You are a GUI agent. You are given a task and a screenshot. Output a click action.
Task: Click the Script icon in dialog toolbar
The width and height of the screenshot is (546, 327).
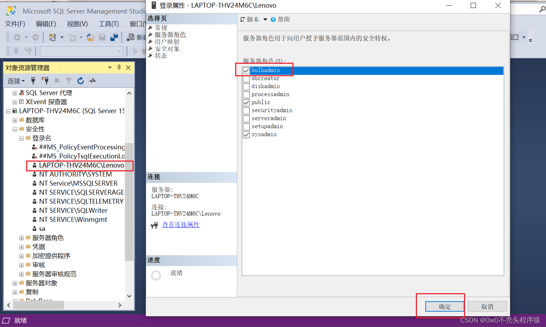tap(242, 20)
